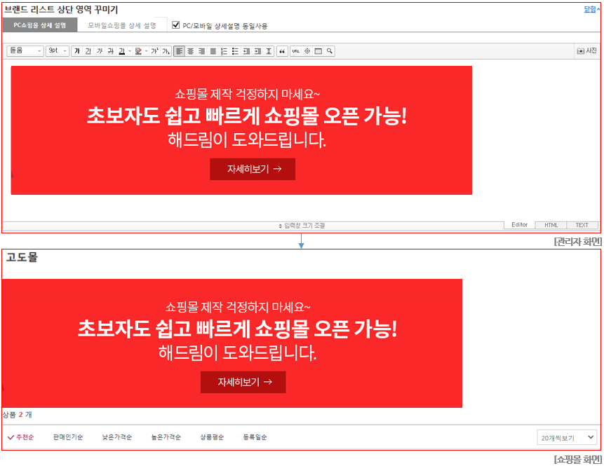Align text center

pyautogui.click(x=190, y=50)
